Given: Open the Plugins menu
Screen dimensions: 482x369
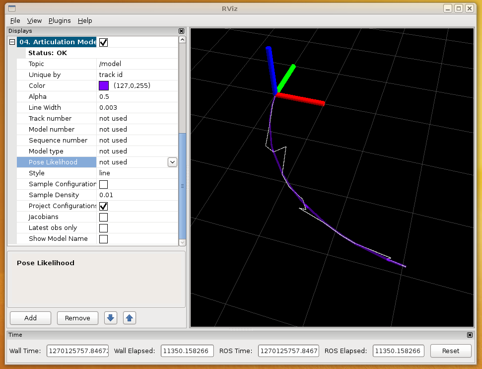Looking at the screenshot, I should click(60, 20).
